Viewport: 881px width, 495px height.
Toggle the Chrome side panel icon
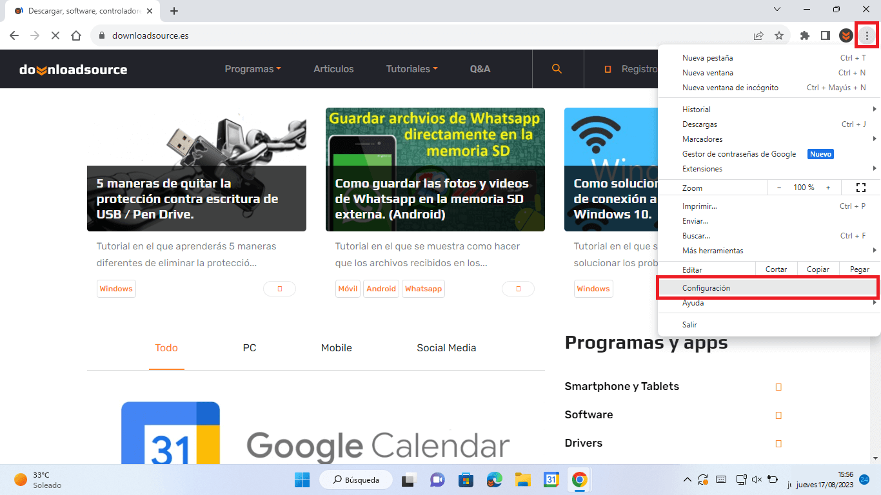[x=825, y=35]
